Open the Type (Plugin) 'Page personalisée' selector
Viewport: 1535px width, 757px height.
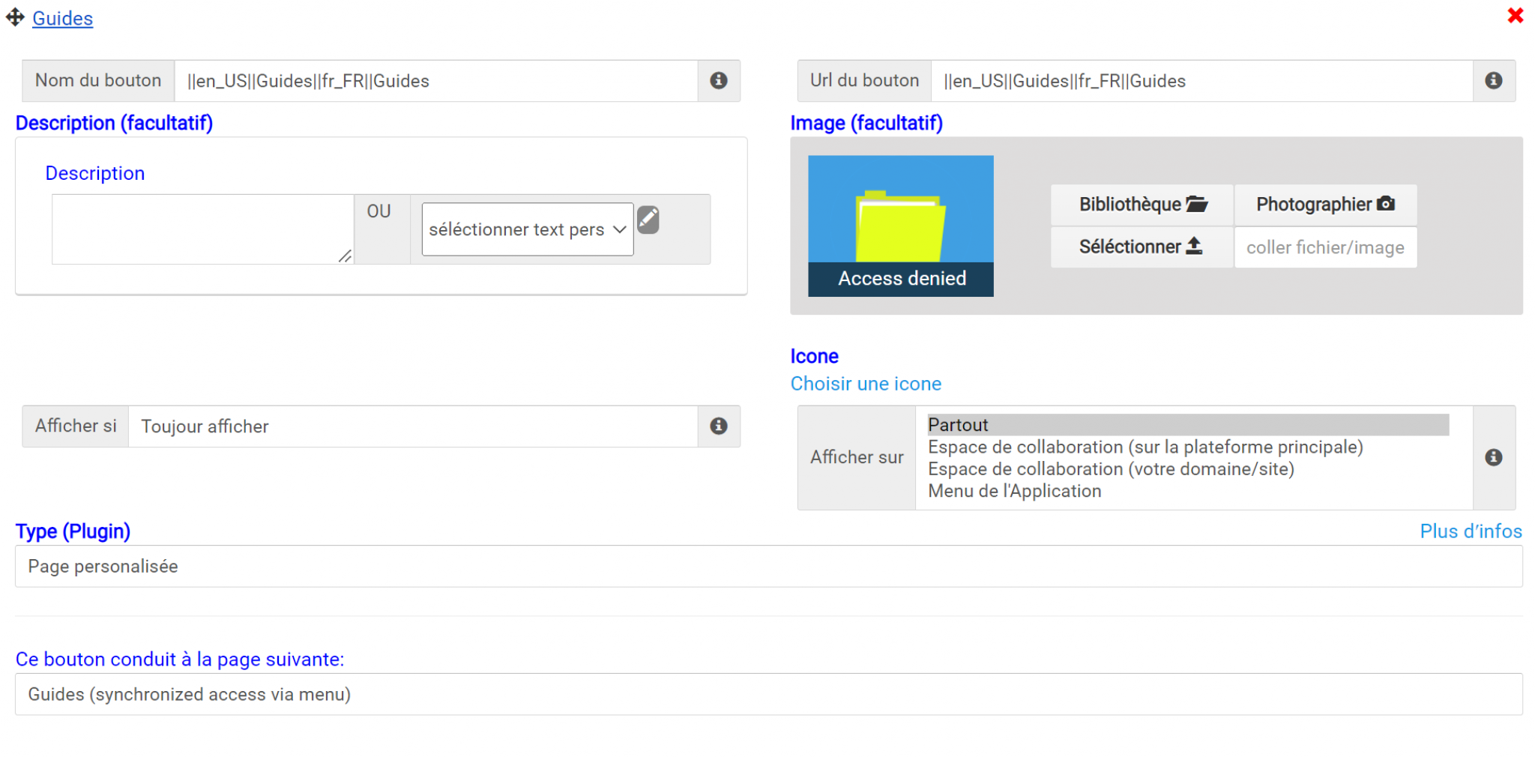[769, 567]
